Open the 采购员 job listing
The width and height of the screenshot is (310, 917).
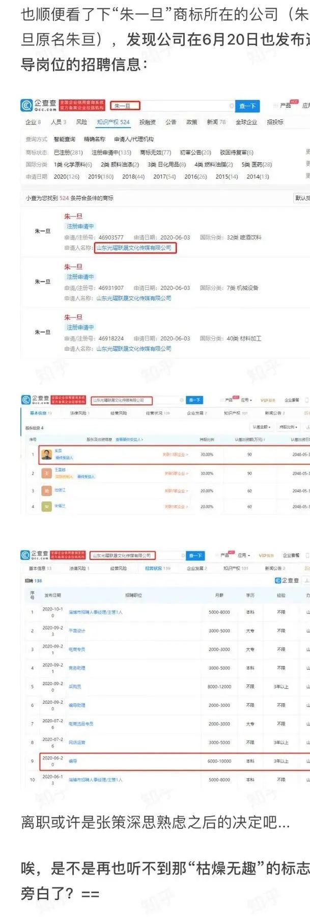point(75,687)
